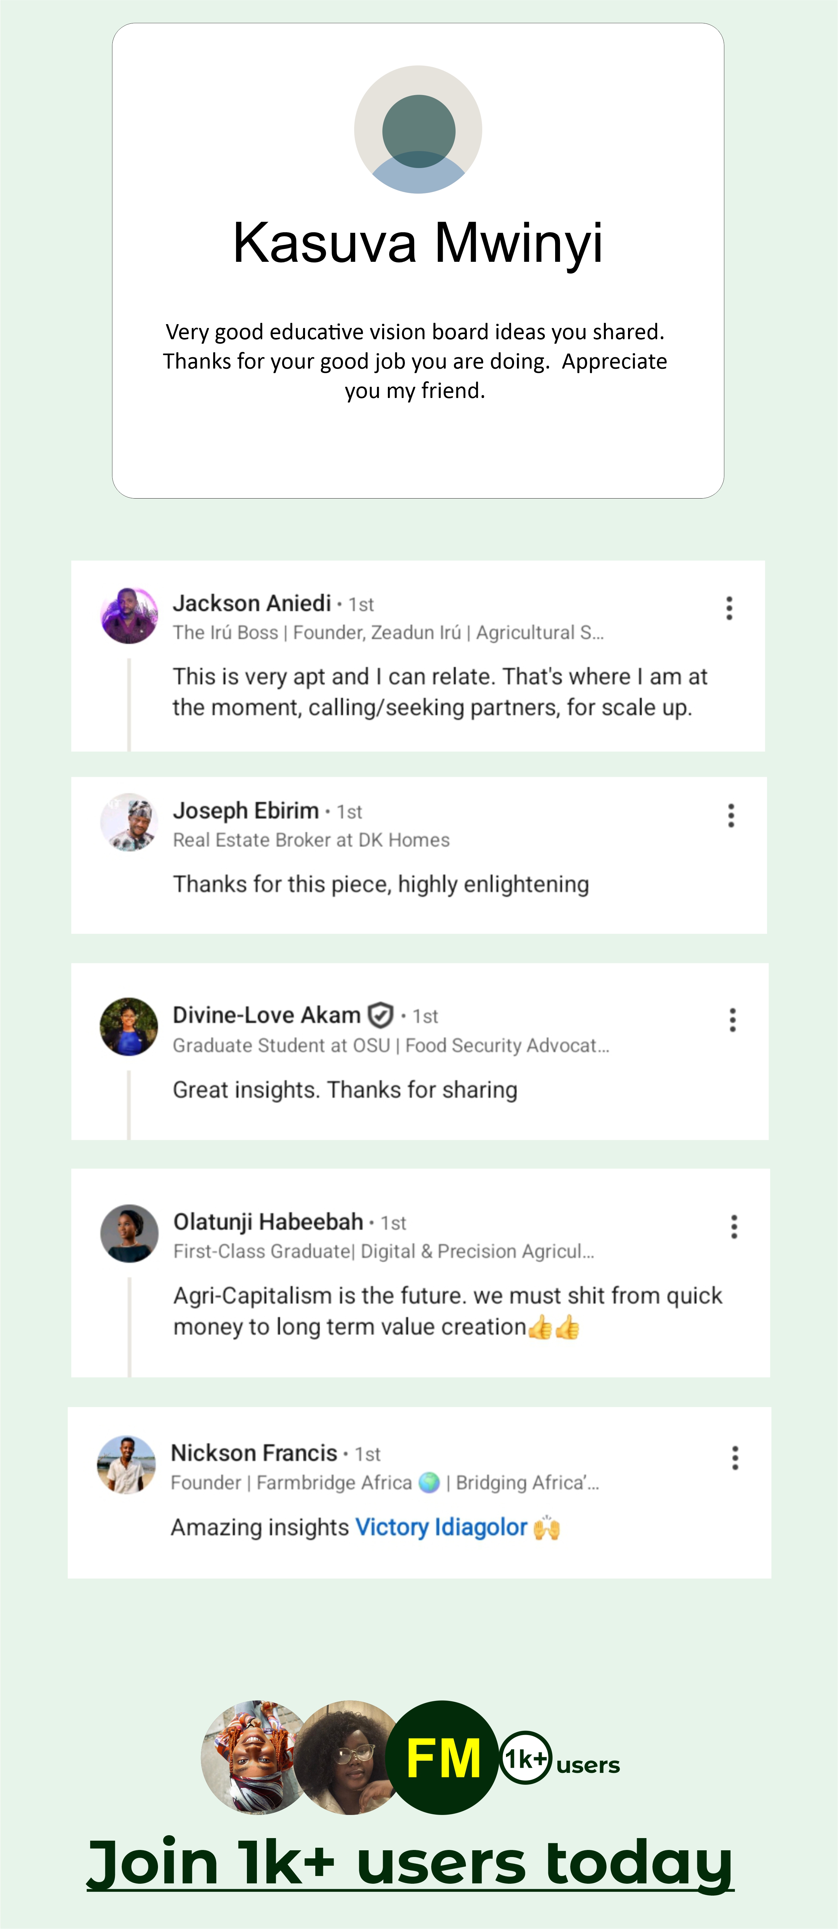Click three-dot menu for Olatunji Habeebah's comment
The width and height of the screenshot is (838, 1929).
click(734, 1226)
